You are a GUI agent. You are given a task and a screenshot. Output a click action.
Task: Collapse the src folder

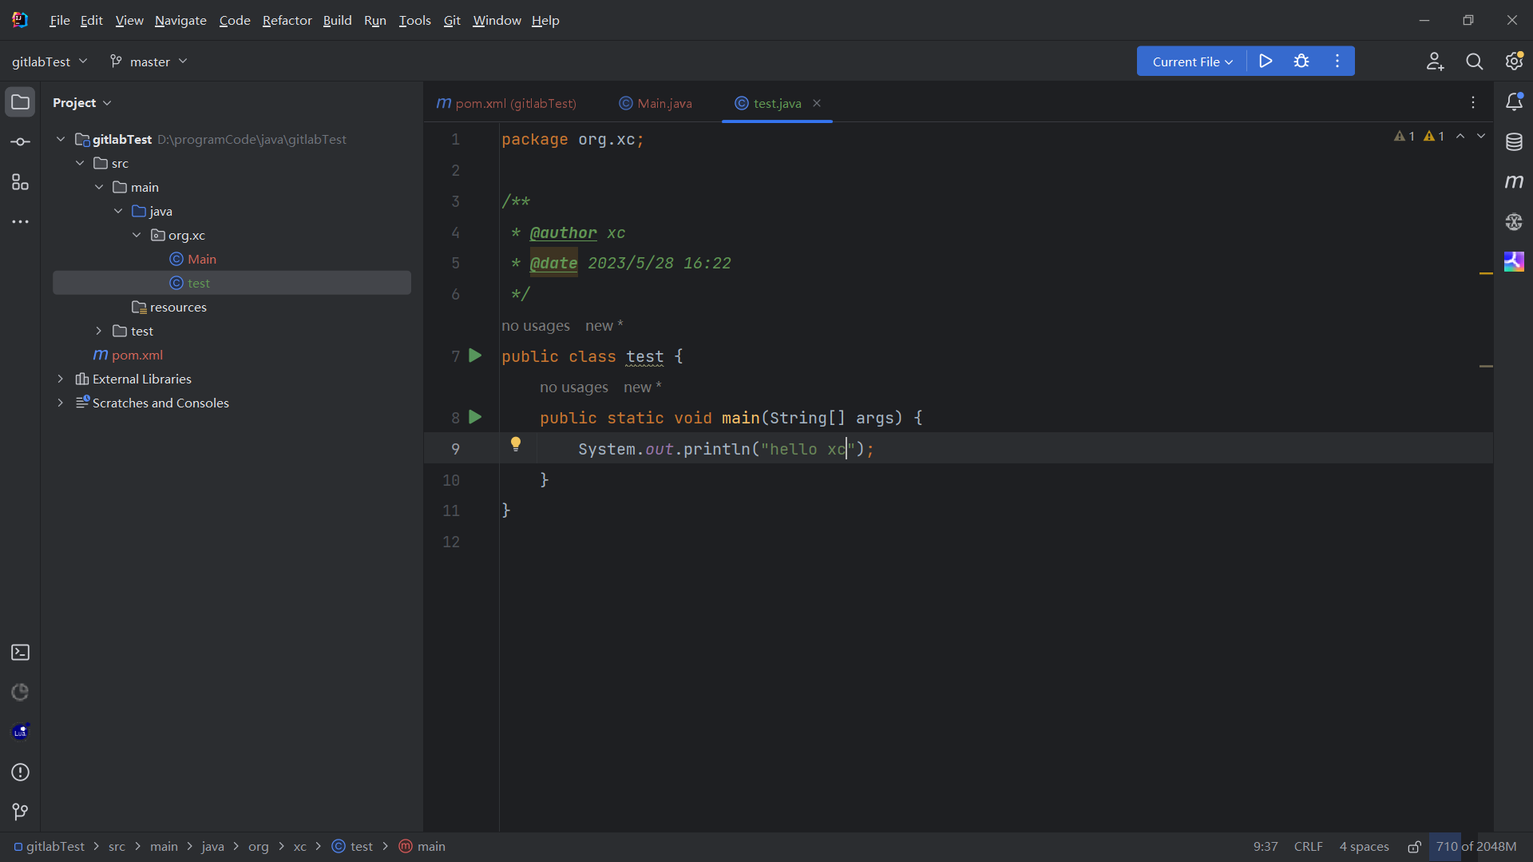click(80, 163)
